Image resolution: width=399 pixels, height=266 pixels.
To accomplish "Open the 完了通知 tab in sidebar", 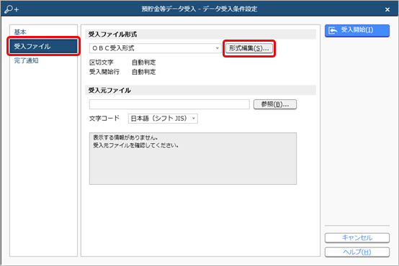I will pos(26,60).
